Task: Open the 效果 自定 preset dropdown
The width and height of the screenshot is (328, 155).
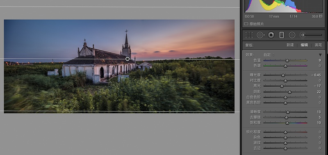Action: coord(269,55)
